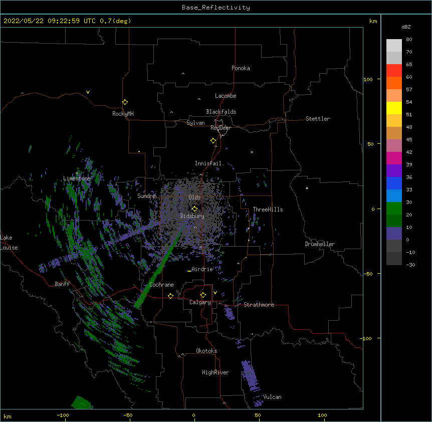Click the white plus marker north of Drumheller
Image resolution: width=432 pixels, height=422 pixels.
[x=307, y=188]
